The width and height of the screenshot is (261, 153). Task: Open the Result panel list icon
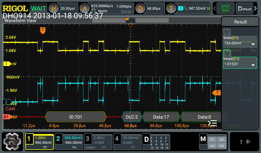252,21
